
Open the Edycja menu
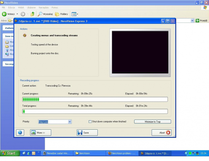tap(11, 8)
